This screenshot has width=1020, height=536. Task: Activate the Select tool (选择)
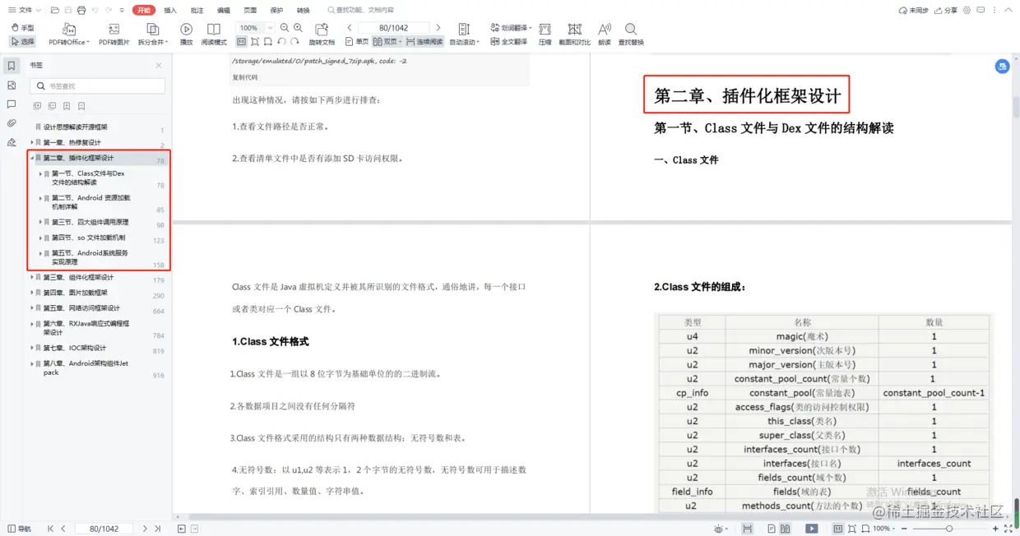coord(23,41)
